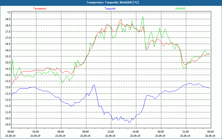
Task: Click the 15:00 time axis label
Action: click(x=136, y=132)
